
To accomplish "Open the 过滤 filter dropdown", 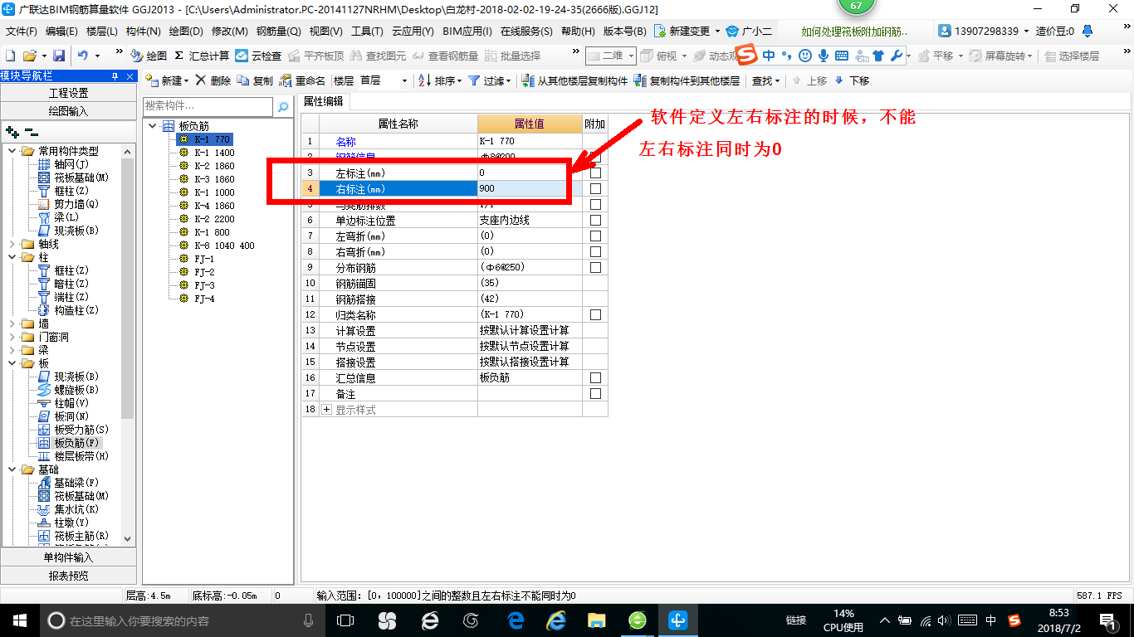I will [491, 80].
